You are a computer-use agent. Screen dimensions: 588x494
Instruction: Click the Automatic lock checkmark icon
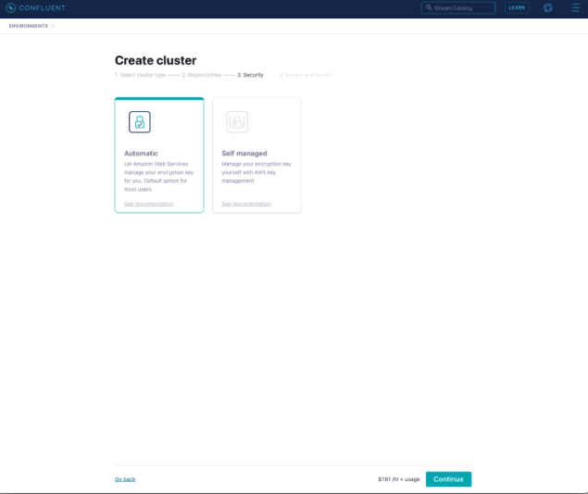(140, 122)
